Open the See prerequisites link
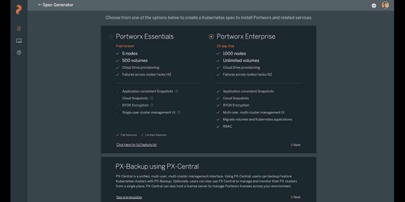 129,197
